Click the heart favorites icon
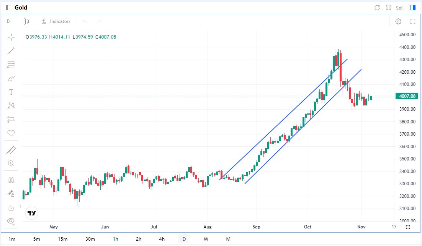 coord(11,133)
